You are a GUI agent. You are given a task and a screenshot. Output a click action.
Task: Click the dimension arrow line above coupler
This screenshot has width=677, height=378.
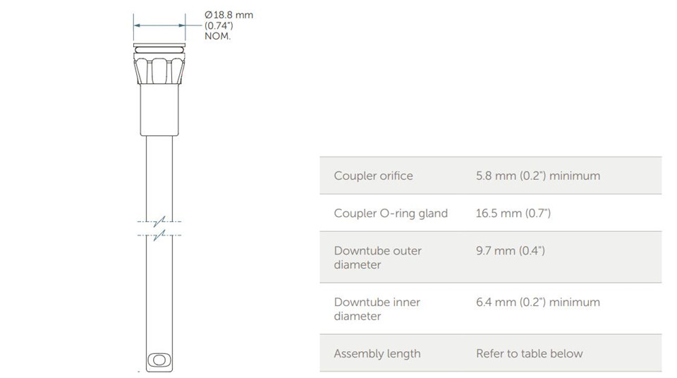159,25
